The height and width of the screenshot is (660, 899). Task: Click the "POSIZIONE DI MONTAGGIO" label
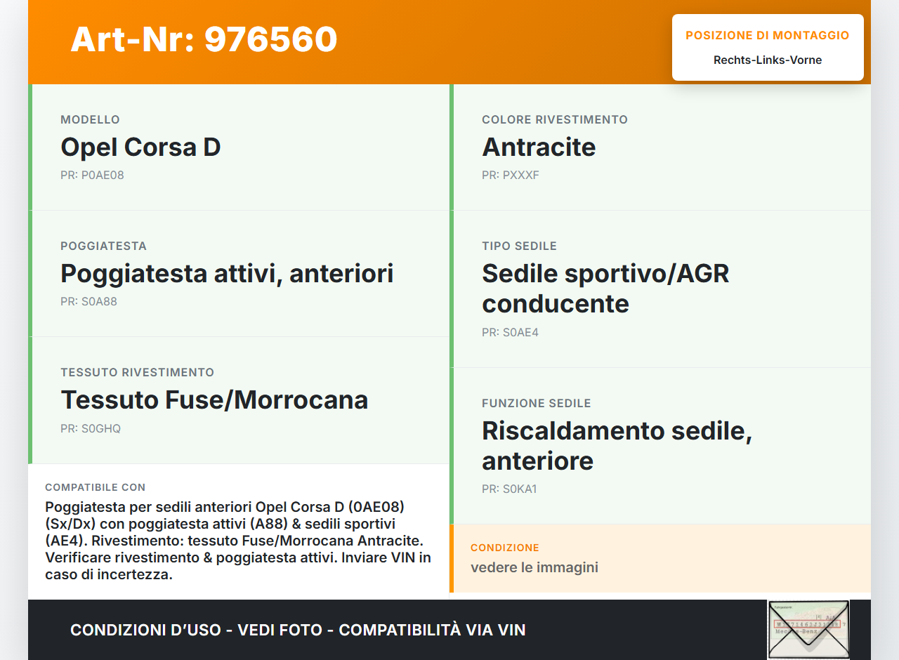[768, 35]
